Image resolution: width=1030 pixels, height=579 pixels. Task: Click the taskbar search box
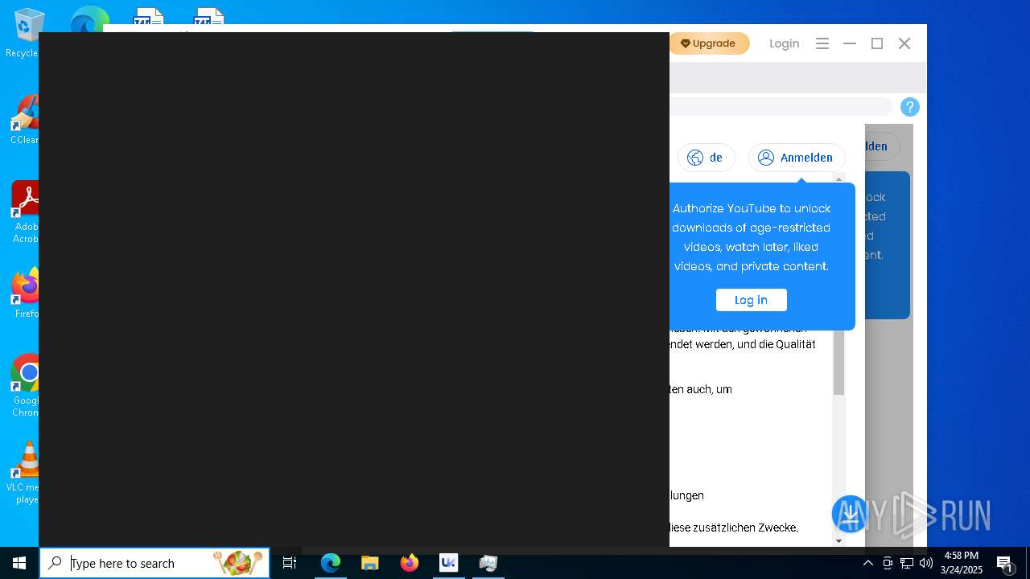point(154,563)
